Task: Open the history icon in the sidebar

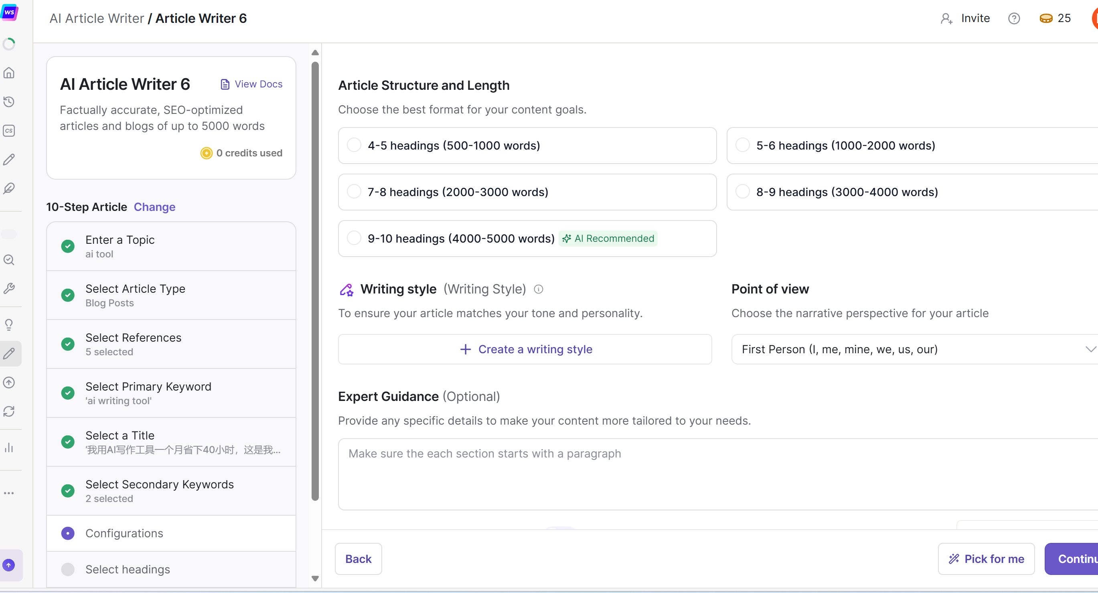Action: [x=9, y=101]
